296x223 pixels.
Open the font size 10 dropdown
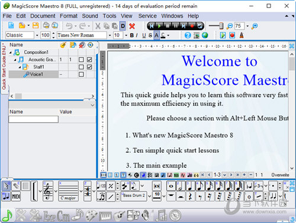(126, 35)
